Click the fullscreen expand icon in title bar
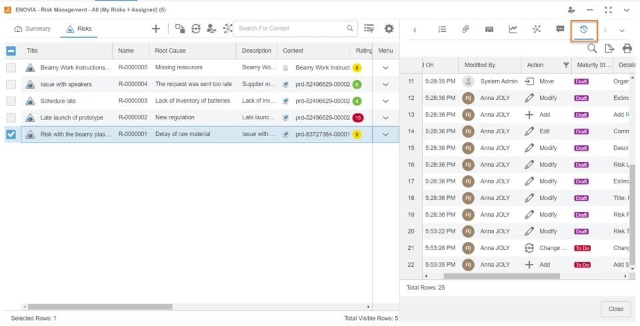640x326 pixels. (x=608, y=10)
